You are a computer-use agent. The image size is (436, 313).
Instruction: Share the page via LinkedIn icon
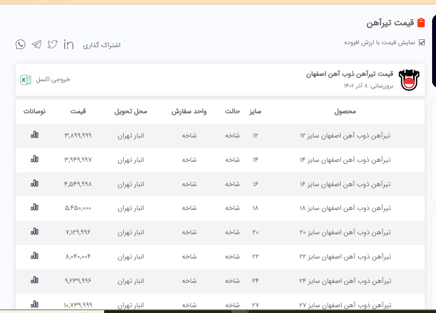pyautogui.click(x=69, y=45)
